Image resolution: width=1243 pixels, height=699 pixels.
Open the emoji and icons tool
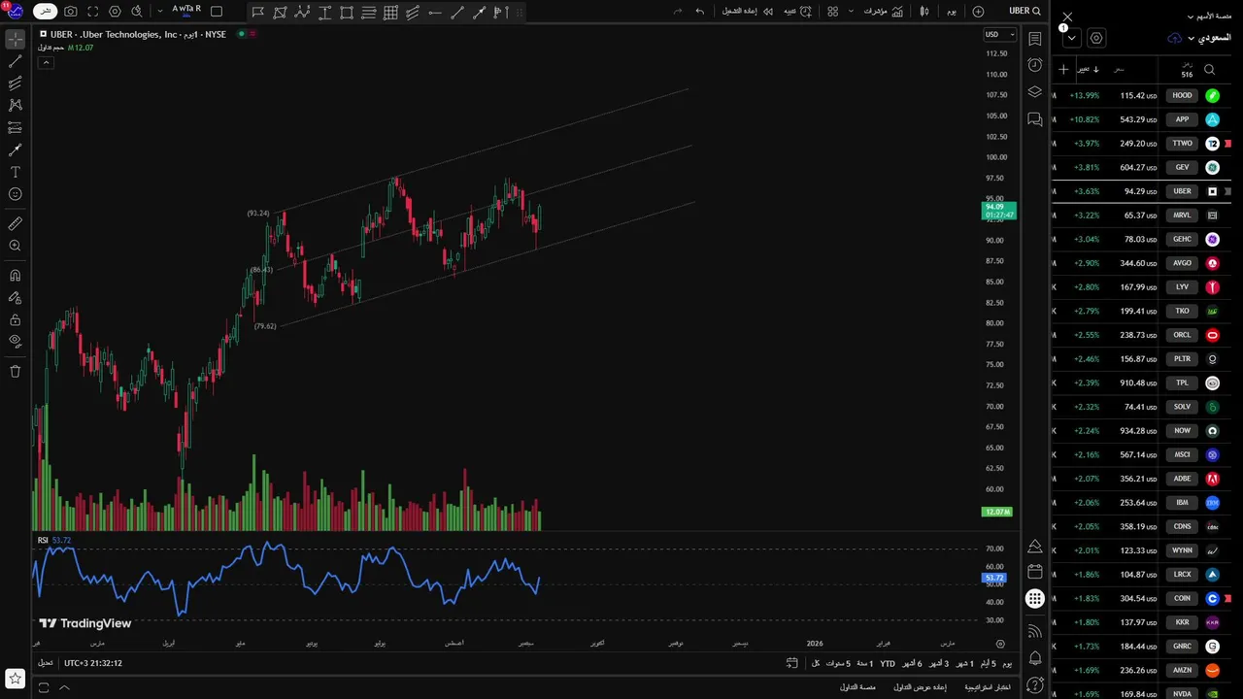16,194
